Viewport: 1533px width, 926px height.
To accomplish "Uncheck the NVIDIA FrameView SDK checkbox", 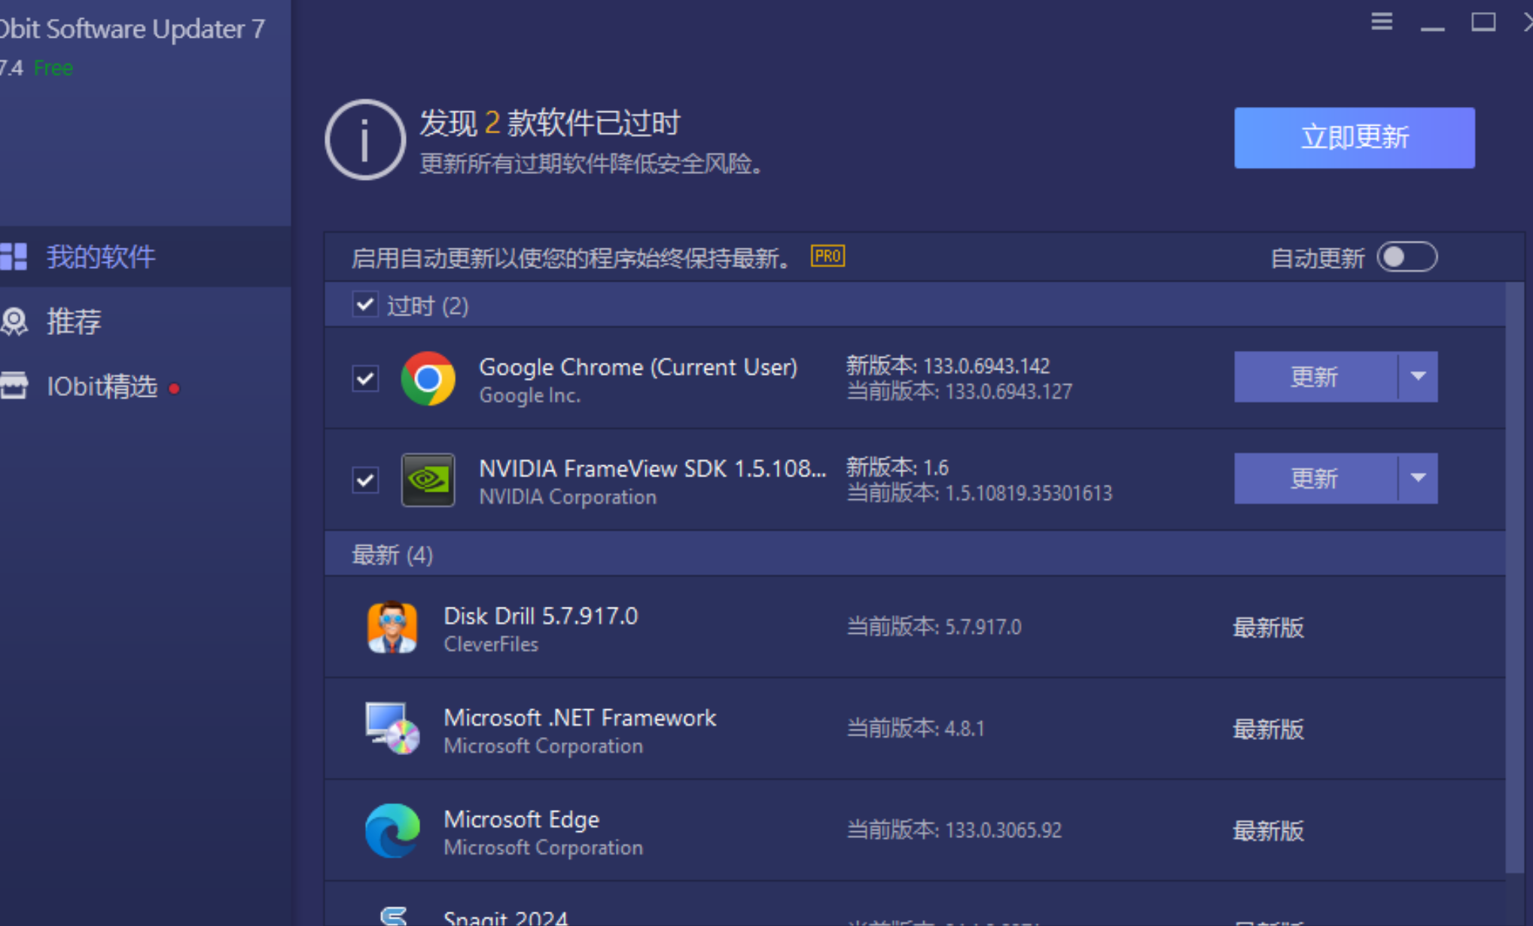I will click(365, 480).
